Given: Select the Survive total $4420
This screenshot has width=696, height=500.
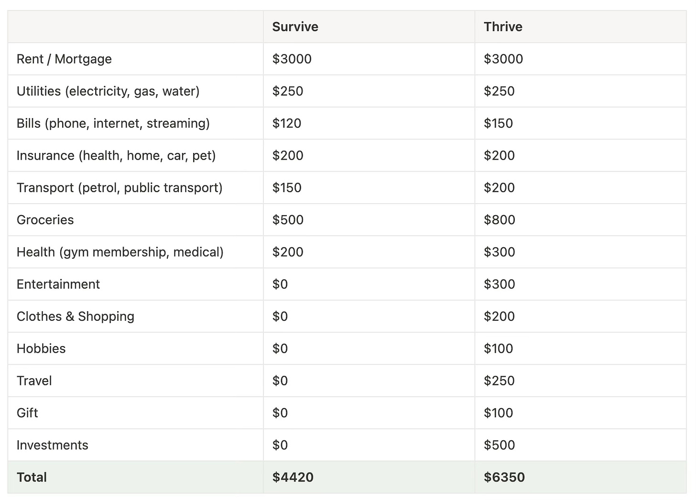Looking at the screenshot, I should tap(293, 477).
